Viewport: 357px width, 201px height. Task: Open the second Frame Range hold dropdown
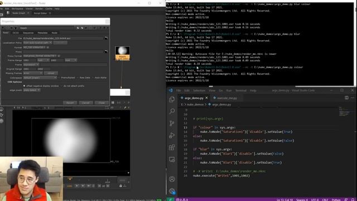pyautogui.click(x=71, y=60)
